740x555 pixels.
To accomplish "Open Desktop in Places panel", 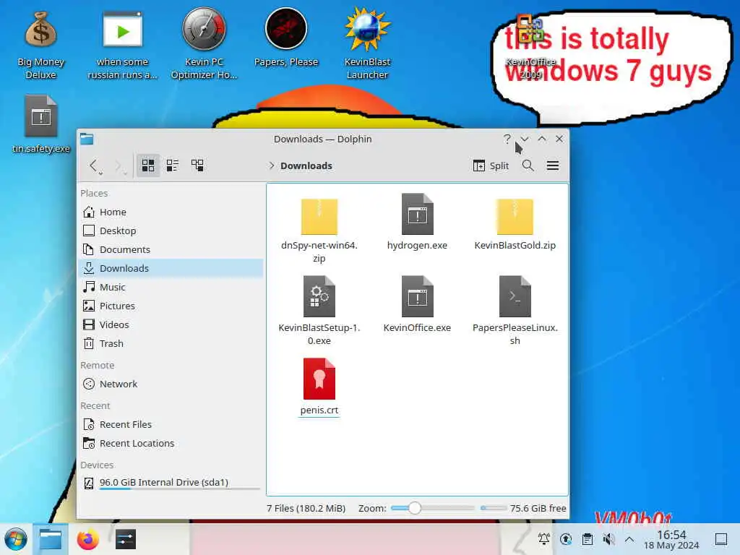I will click(x=171, y=231).
